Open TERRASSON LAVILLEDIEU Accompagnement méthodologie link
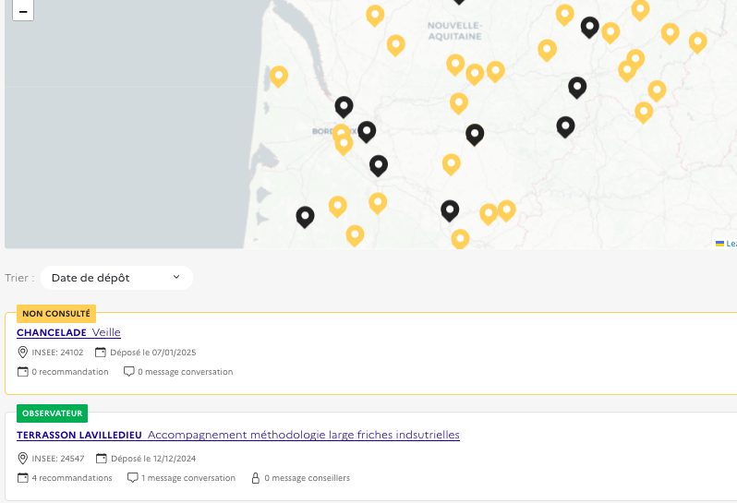This screenshot has width=737, height=503. [x=237, y=435]
